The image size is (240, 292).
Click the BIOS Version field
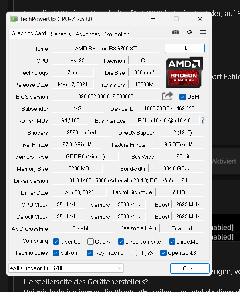coord(105,96)
